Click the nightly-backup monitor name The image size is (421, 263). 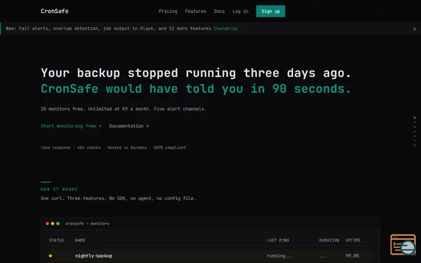coord(94,256)
